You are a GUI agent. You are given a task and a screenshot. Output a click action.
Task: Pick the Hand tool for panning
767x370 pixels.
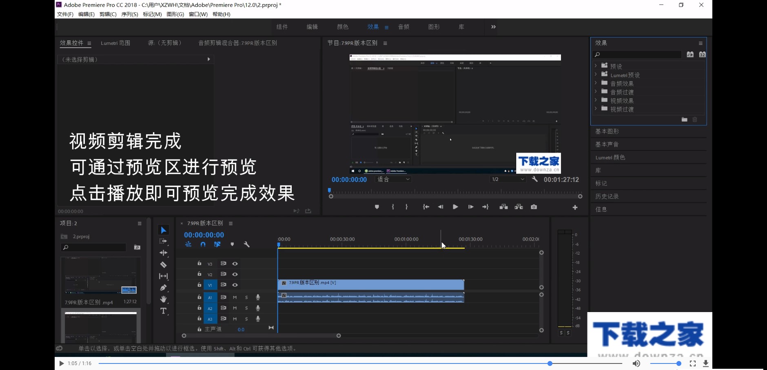164,299
